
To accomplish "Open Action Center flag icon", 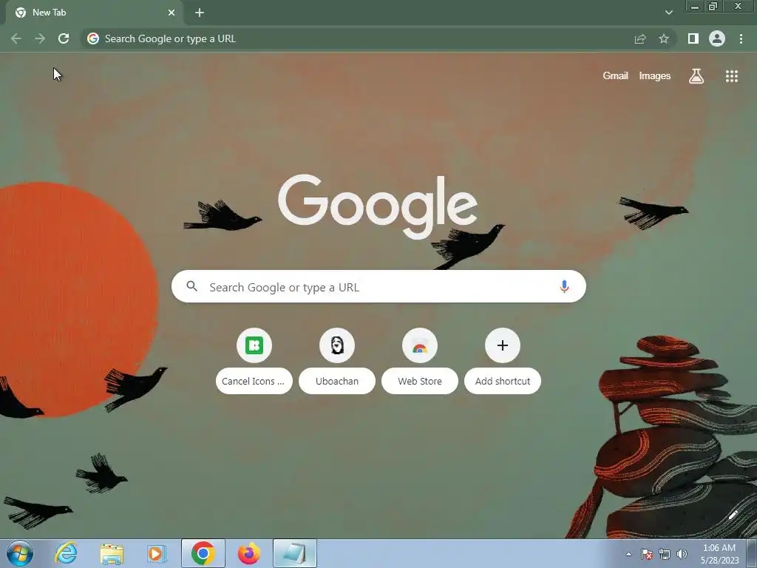I will 647,554.
